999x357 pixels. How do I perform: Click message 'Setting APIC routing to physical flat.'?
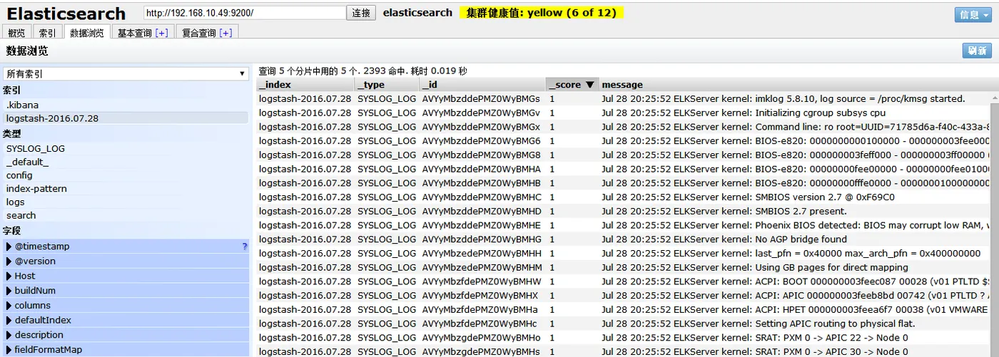point(836,324)
